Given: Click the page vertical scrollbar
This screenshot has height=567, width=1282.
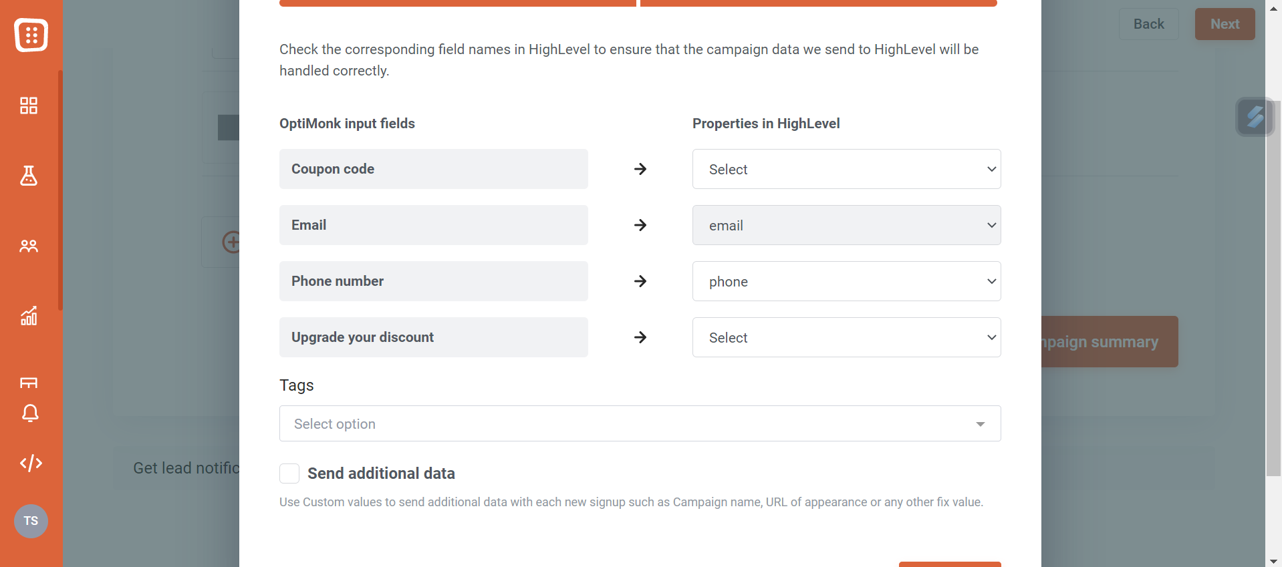Looking at the screenshot, I should [x=1273, y=287].
